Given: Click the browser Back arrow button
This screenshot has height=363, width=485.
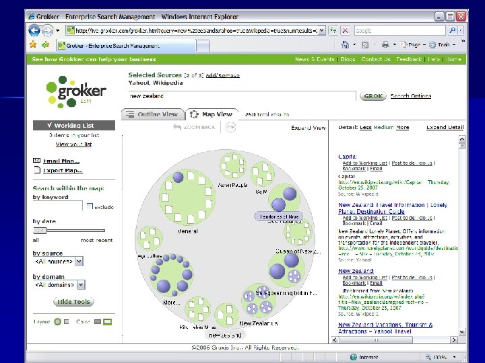Looking at the screenshot, I should point(34,30).
